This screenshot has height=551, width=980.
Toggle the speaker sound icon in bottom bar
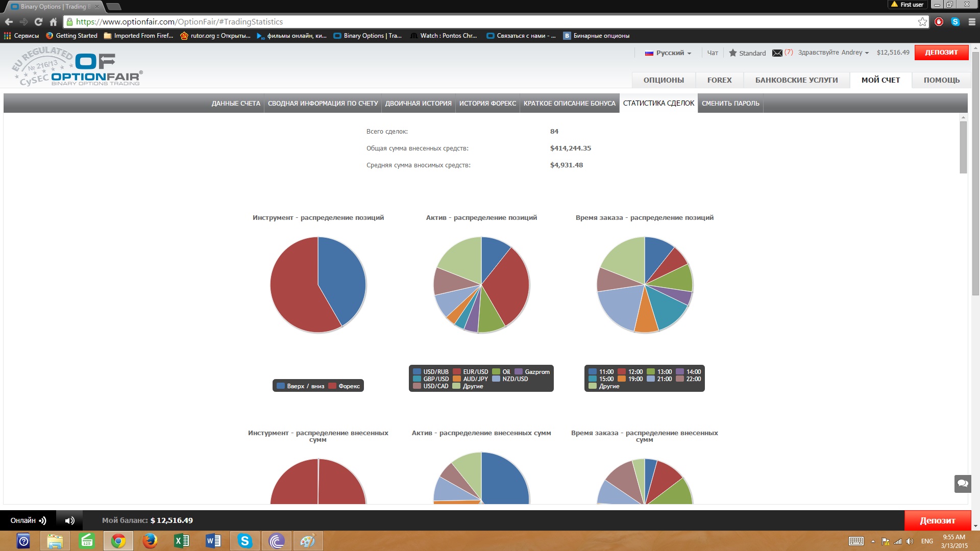click(x=70, y=520)
